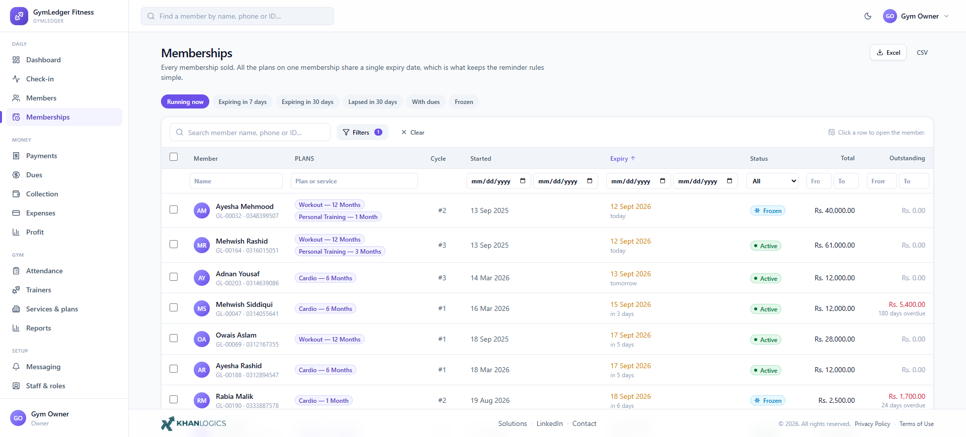The image size is (966, 437).
Task: Toggle dark mode moon icon
Action: pos(868,16)
